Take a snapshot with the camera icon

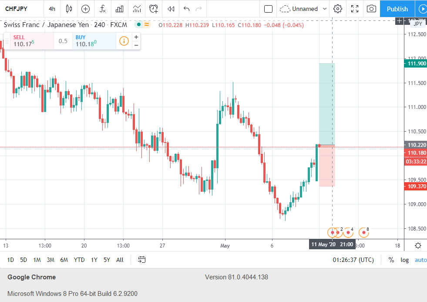point(371,9)
